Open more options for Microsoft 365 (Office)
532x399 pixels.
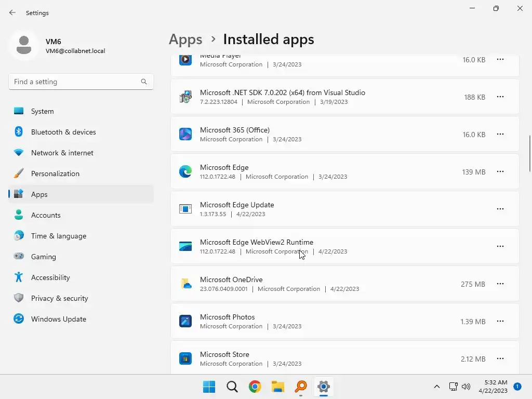[500, 134]
